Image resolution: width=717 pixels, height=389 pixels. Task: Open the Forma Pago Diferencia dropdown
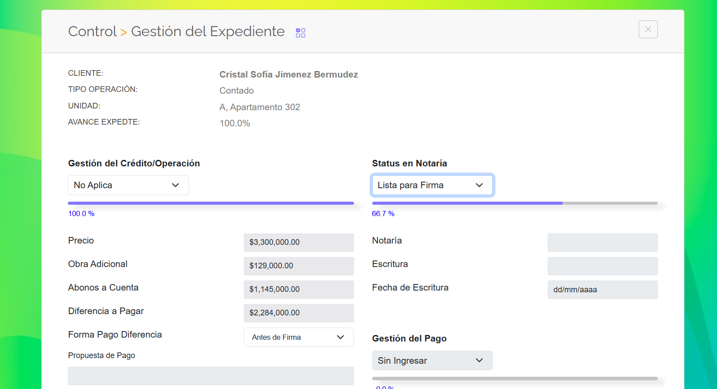click(x=299, y=337)
